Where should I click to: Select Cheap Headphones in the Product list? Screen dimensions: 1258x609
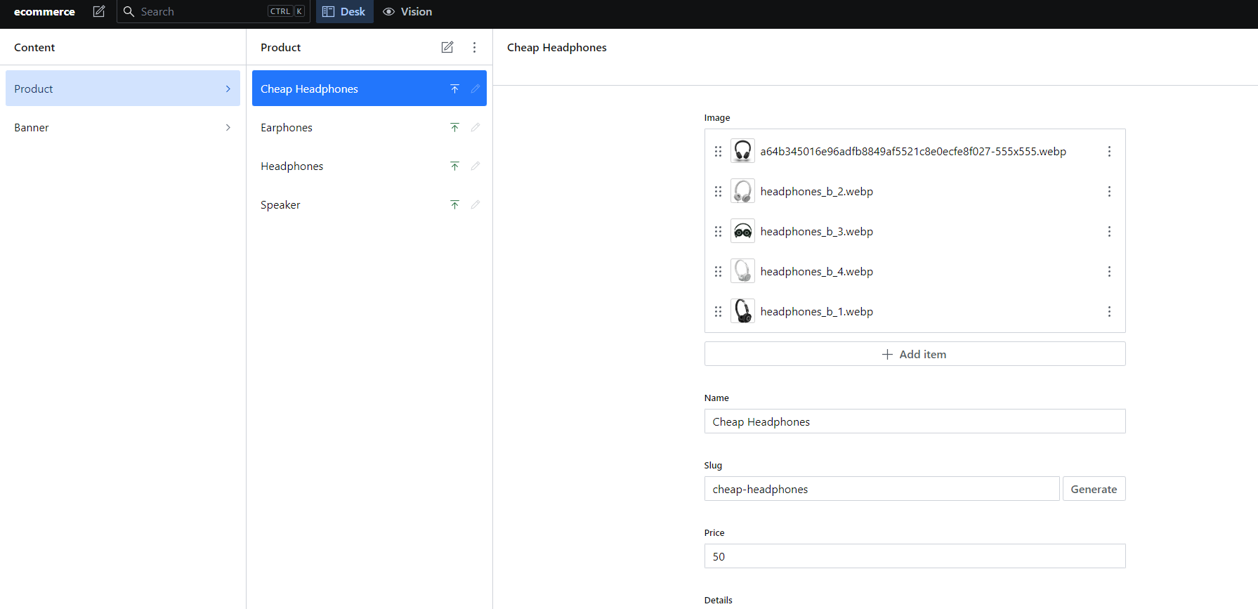tap(369, 89)
